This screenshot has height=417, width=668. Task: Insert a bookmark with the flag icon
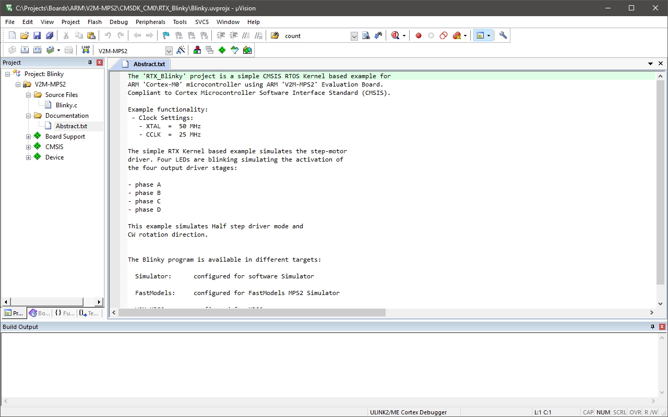(166, 35)
